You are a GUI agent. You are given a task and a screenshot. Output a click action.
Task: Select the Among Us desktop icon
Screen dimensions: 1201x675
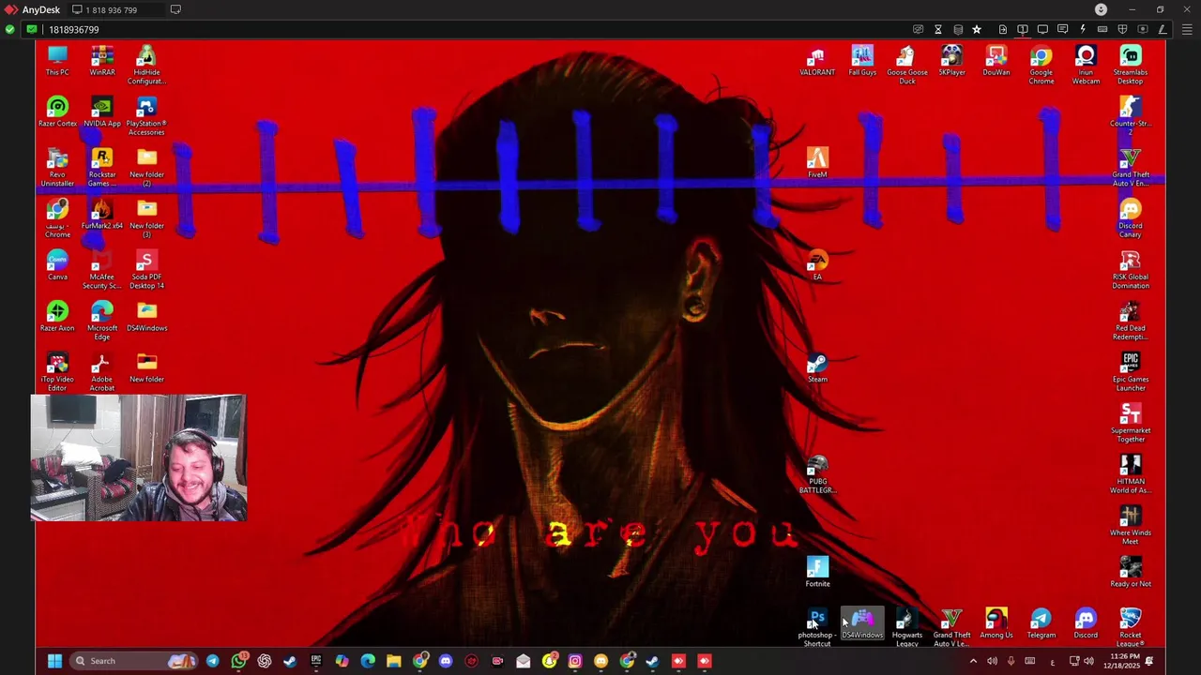point(996,624)
